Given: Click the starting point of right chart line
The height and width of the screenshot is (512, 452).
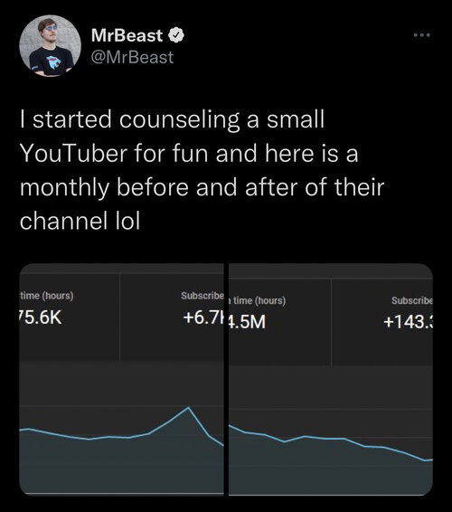Looking at the screenshot, I should (231, 426).
